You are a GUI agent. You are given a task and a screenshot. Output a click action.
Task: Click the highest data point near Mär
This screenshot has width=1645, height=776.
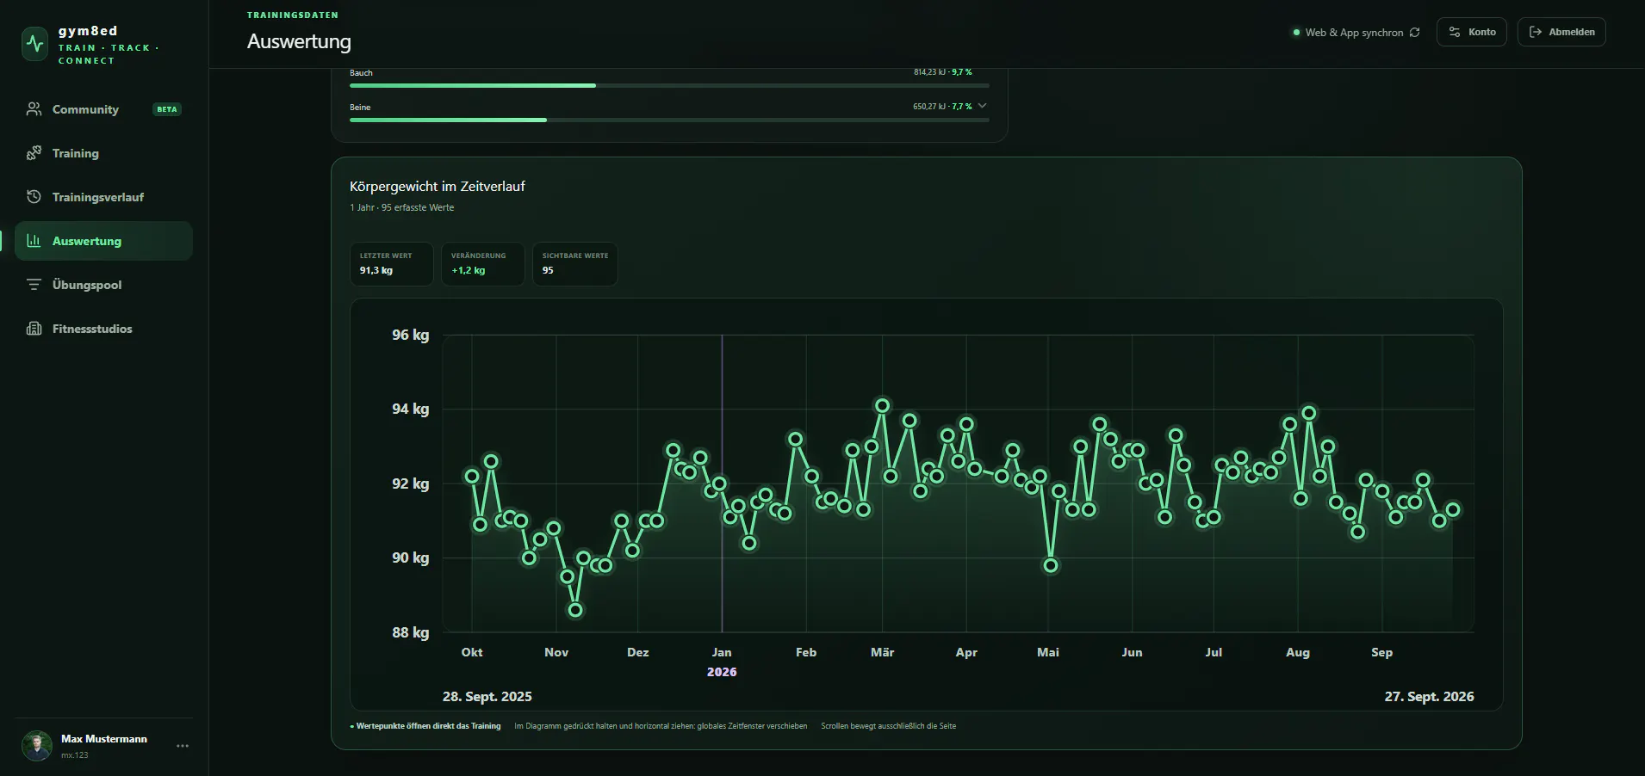point(882,405)
